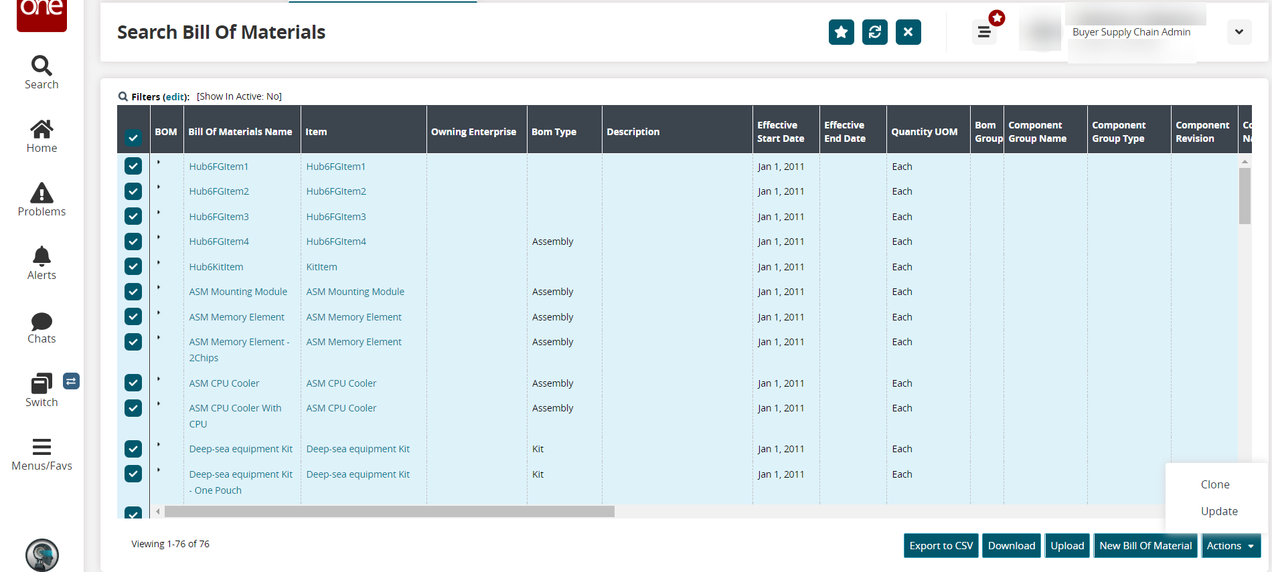The width and height of the screenshot is (1272, 572).
Task: Click the Export to CSV button
Action: click(x=941, y=546)
